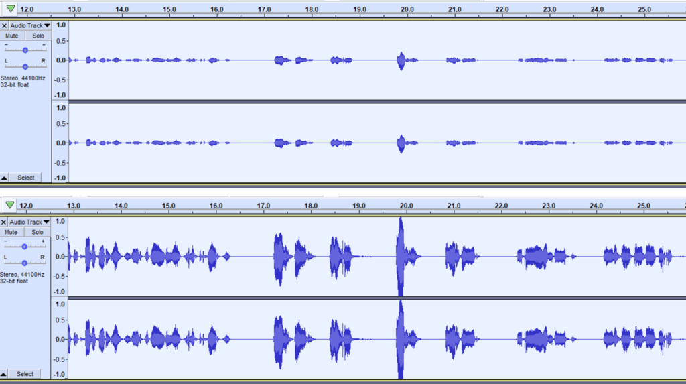Close the lower audio track with X

[x=3, y=222]
